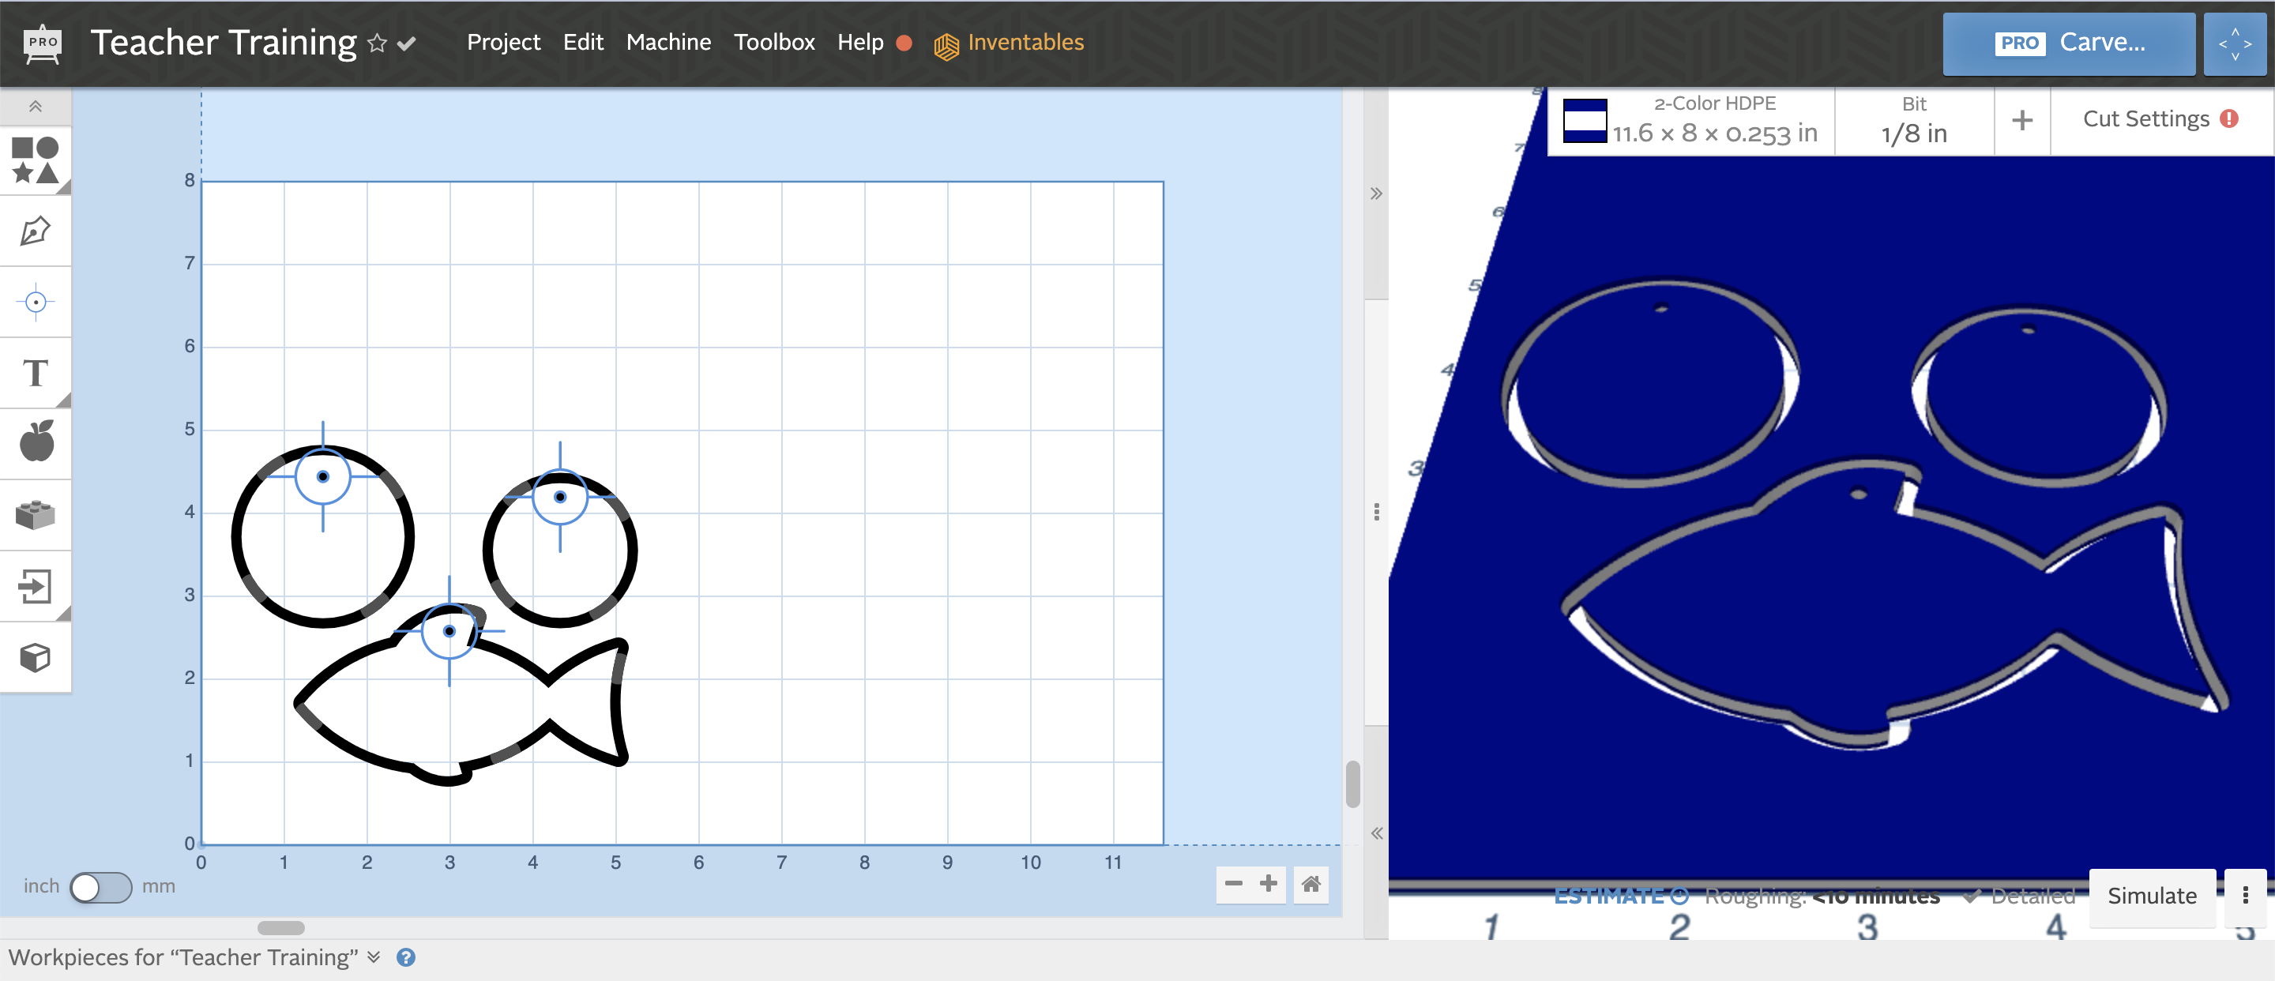Select the center/origin tool
The width and height of the screenshot is (2275, 981).
click(36, 302)
